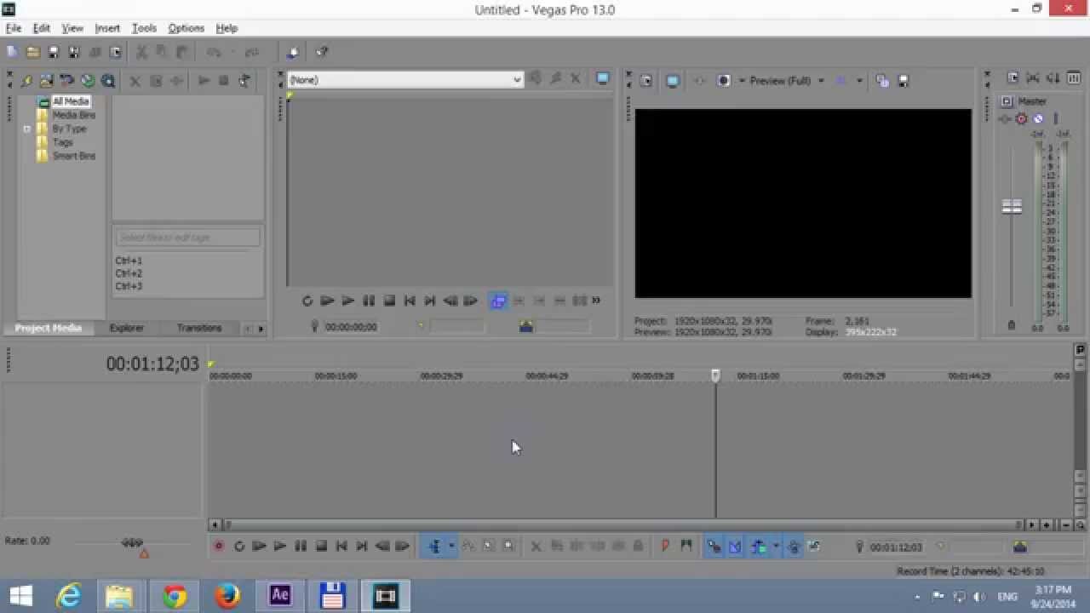Click the timeline playhead cursor marker
Image resolution: width=1090 pixels, height=613 pixels.
(x=715, y=375)
